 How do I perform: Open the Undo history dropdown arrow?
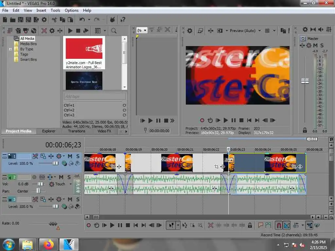tap(89, 20)
